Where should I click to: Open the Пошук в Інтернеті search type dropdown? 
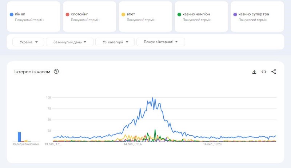161,42
